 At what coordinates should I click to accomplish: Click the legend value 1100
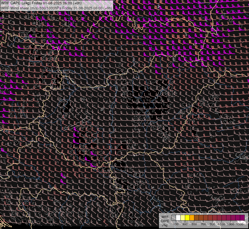click(x=222, y=224)
